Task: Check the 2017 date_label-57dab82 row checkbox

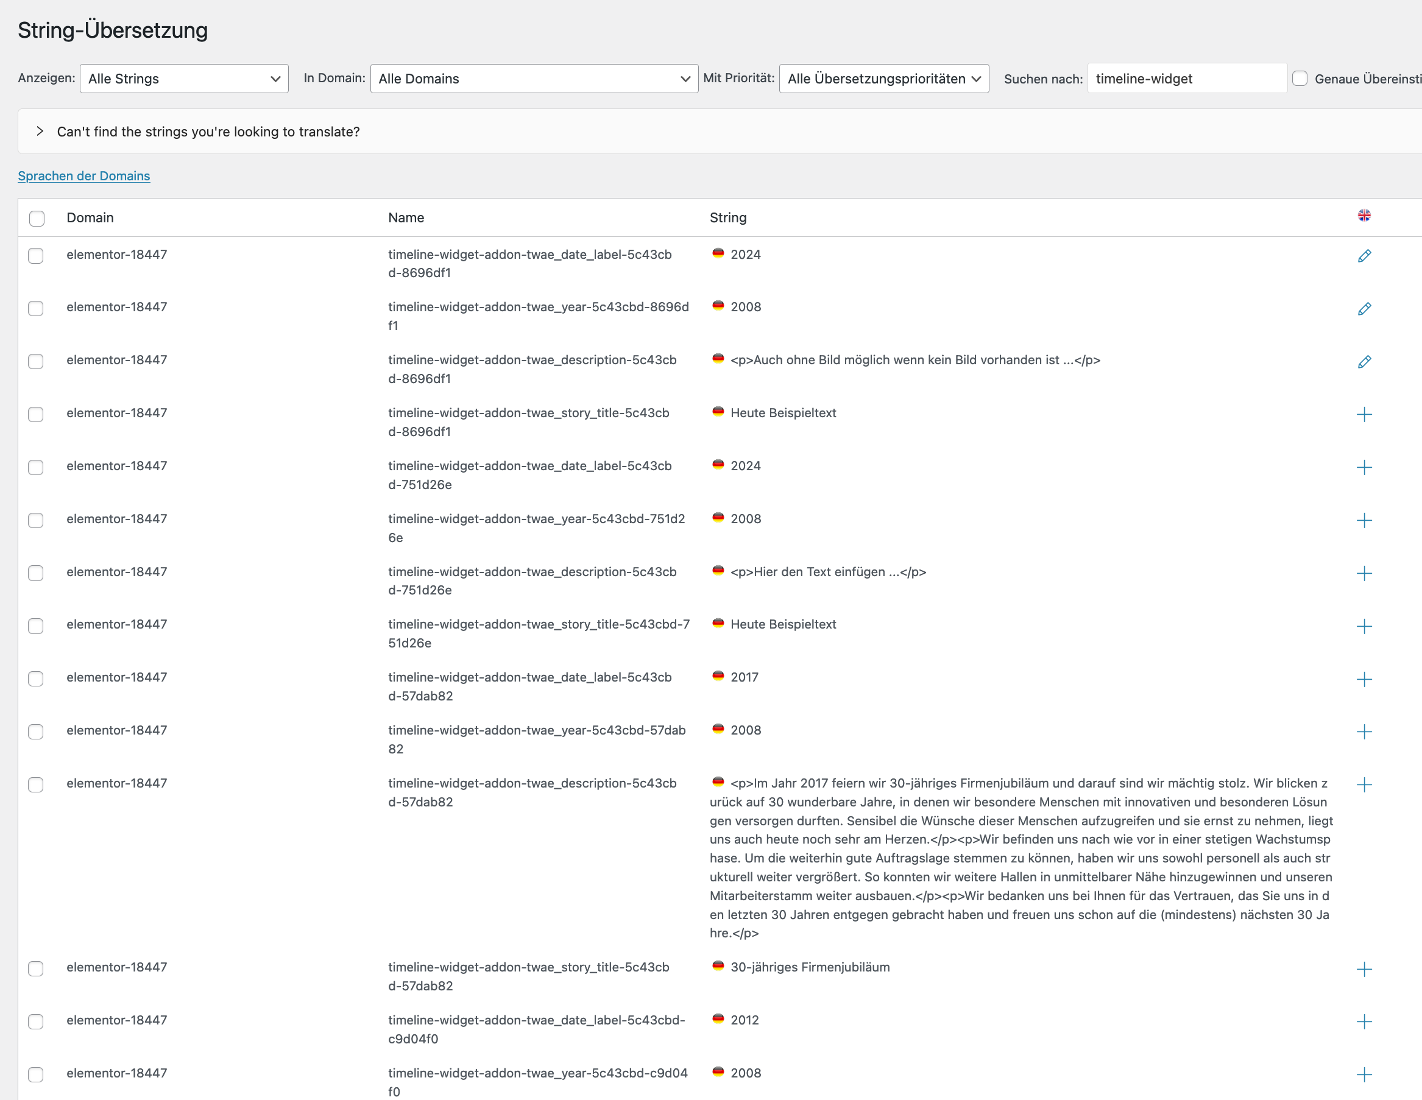Action: point(36,679)
